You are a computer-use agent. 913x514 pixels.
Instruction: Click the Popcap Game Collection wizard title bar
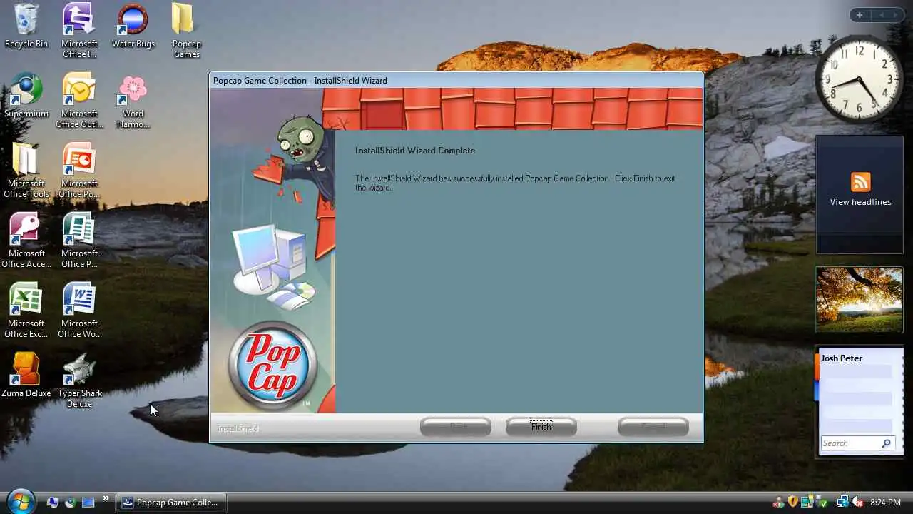click(x=456, y=80)
